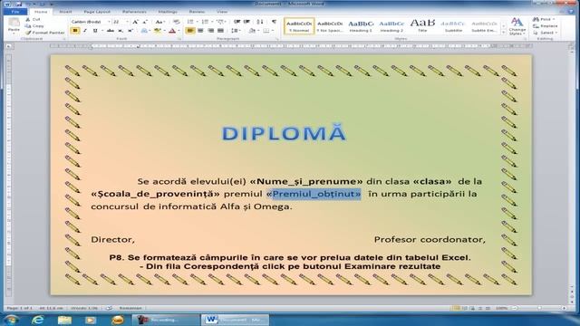The height and width of the screenshot is (326, 580).
Task: Click Increase Indent icon
Action: (246, 22)
